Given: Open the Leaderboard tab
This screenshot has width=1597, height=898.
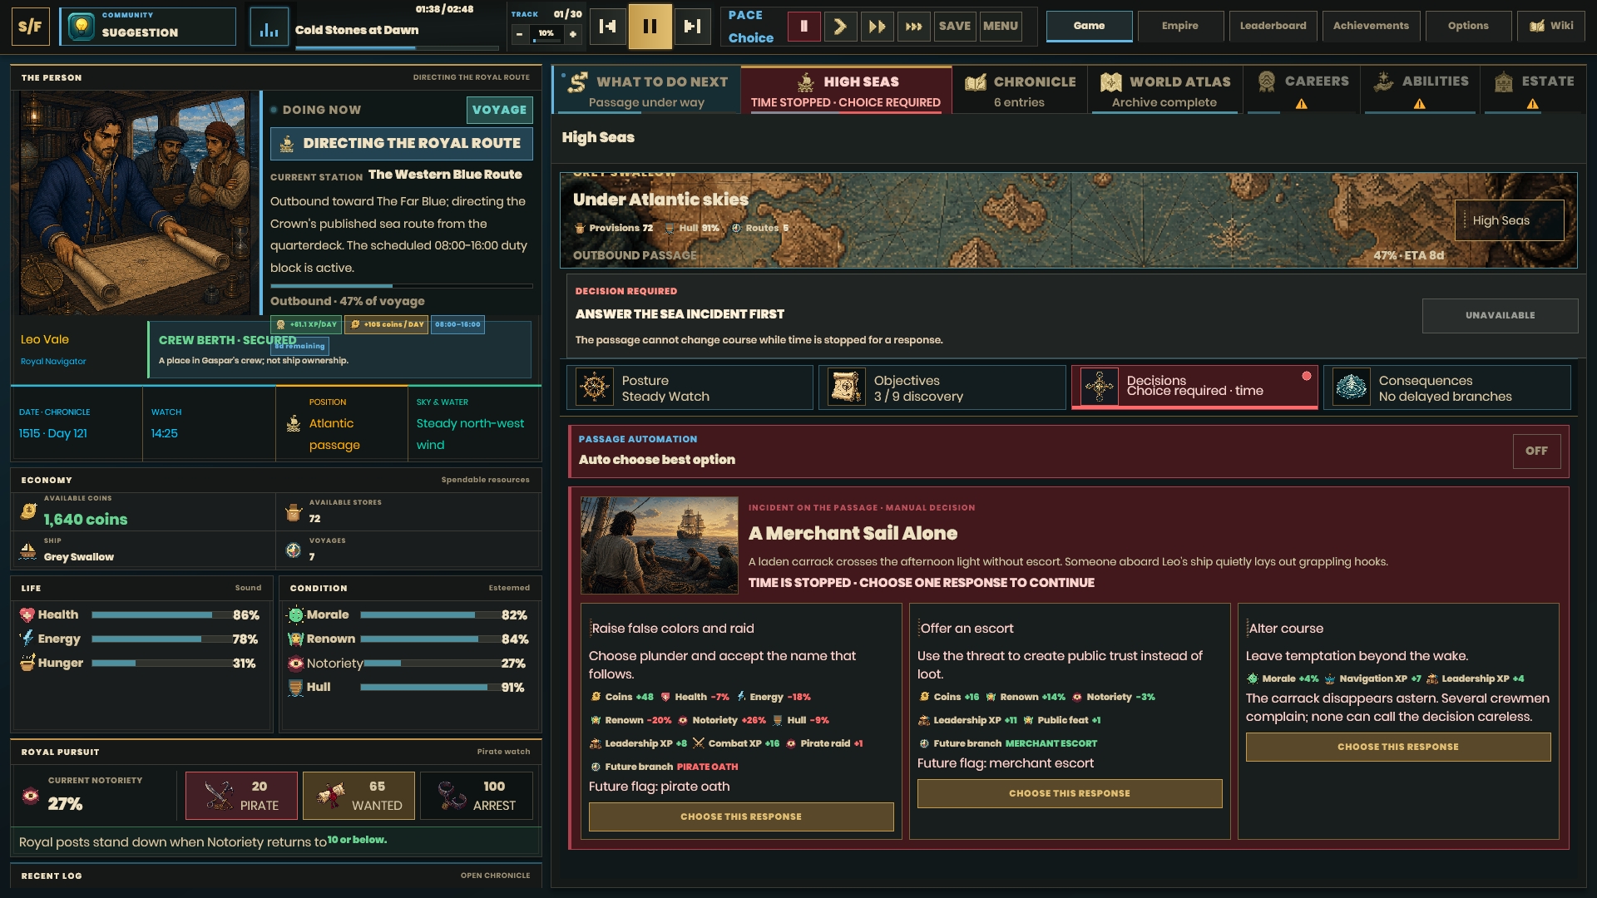Looking at the screenshot, I should (1273, 26).
